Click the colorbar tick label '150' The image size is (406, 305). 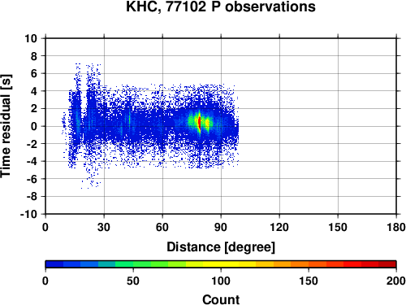(309, 281)
